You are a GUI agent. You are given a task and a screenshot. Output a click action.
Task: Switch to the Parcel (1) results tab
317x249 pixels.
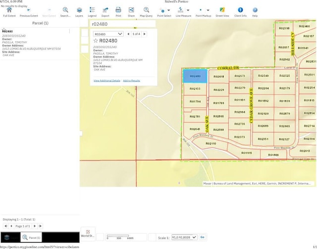31,238
